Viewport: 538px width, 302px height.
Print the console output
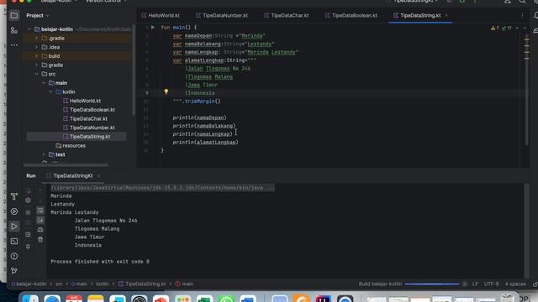(40, 230)
